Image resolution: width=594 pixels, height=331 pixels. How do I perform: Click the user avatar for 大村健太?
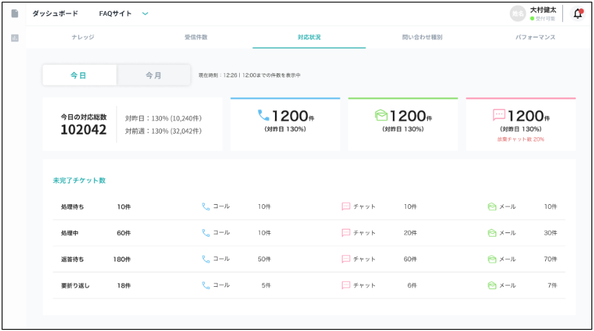coord(518,14)
